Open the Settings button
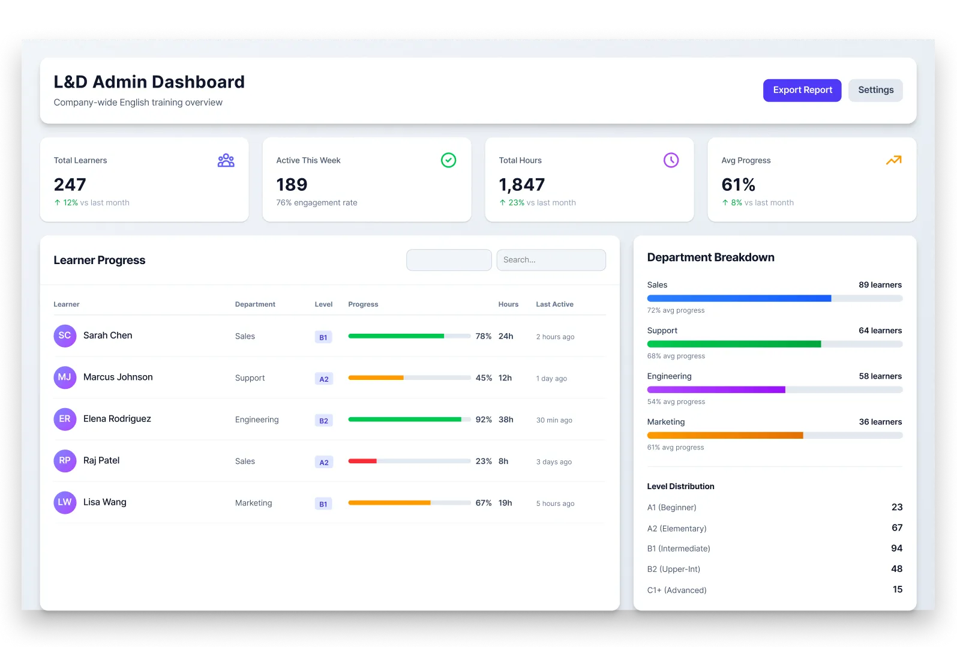Image resolution: width=957 pixels, height=647 pixels. pos(875,90)
